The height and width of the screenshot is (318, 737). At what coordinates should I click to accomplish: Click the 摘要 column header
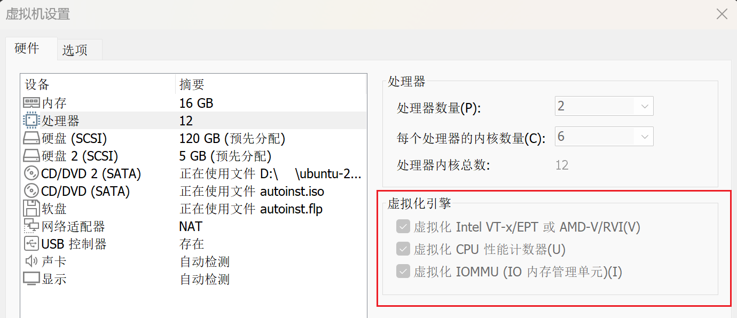coord(192,84)
